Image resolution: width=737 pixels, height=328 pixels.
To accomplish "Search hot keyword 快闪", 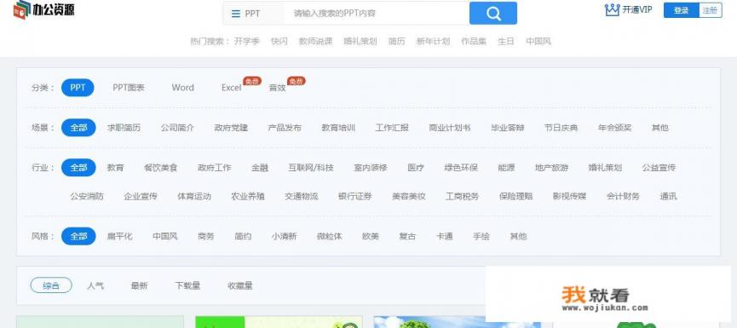I will [x=279, y=42].
